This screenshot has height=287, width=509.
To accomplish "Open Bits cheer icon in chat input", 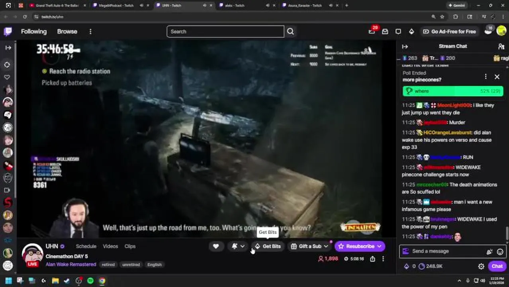I will coord(489,252).
